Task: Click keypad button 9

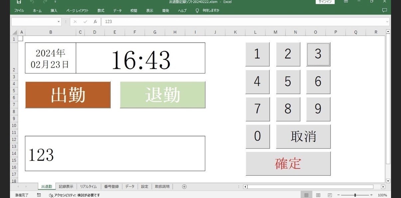Action: coord(318,109)
